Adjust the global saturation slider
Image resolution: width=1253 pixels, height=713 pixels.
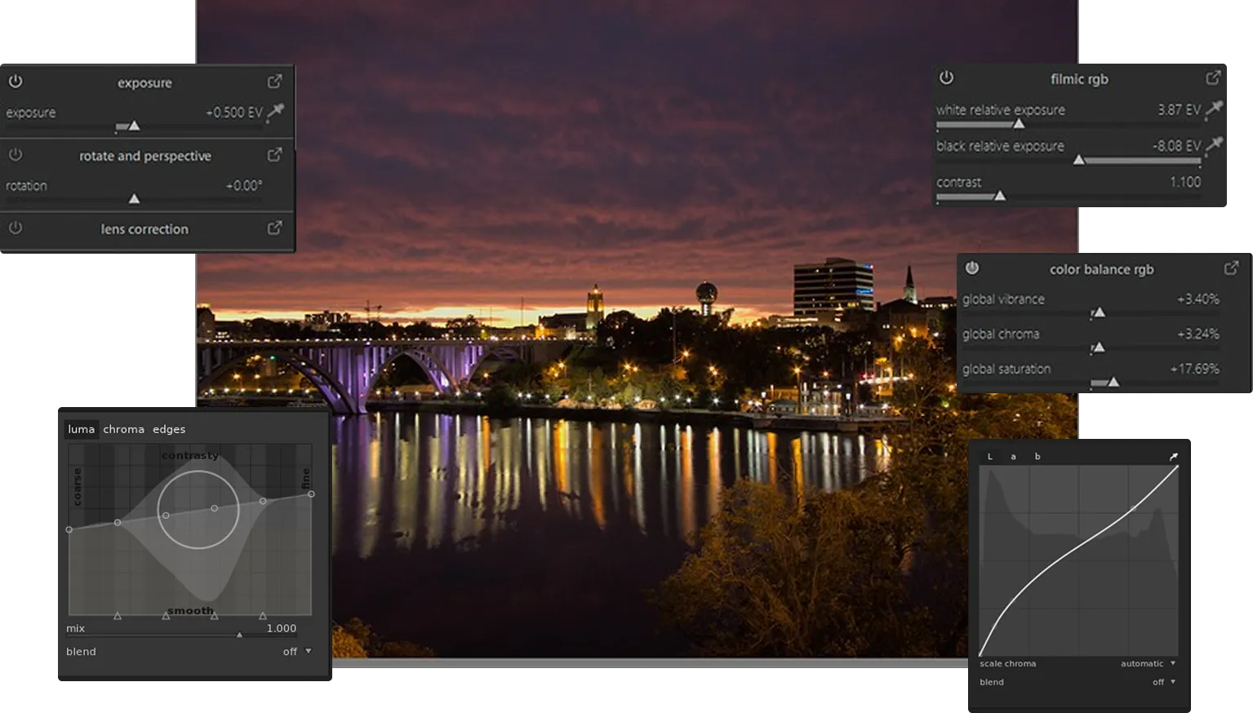1091,382
